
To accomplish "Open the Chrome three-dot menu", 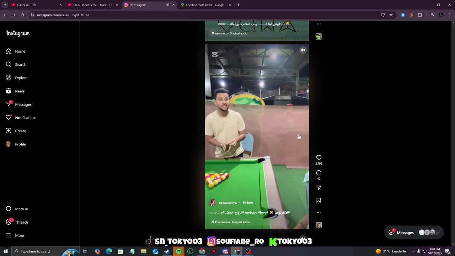I will 450,15.
